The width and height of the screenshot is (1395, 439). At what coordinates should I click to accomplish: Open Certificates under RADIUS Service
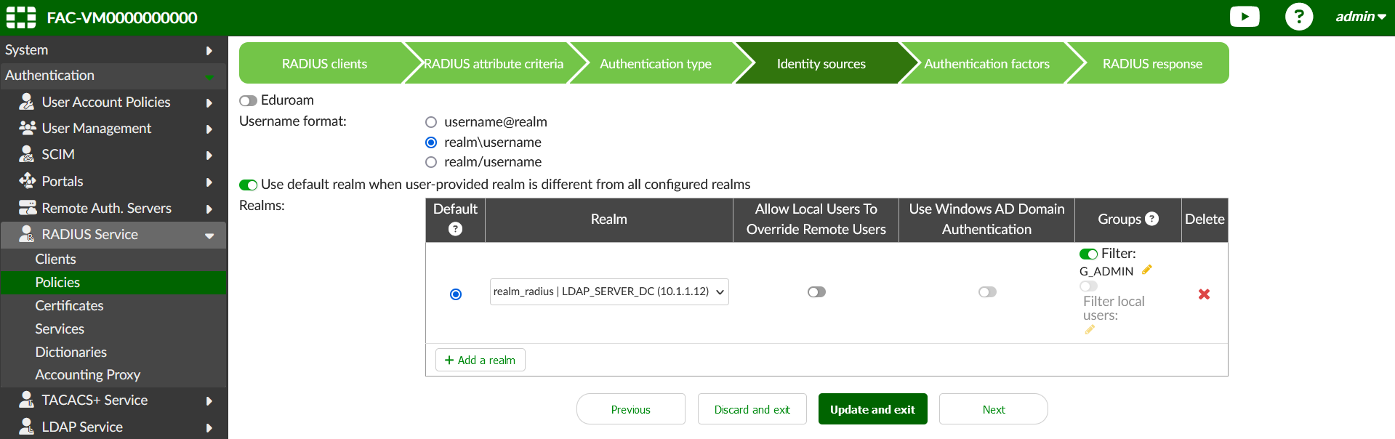click(x=69, y=306)
